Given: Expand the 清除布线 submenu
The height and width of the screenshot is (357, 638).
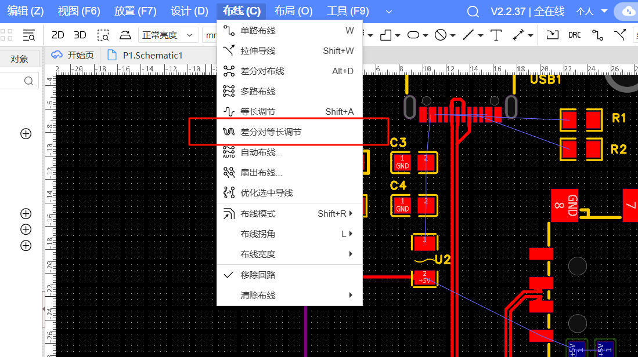Looking at the screenshot, I should point(289,295).
